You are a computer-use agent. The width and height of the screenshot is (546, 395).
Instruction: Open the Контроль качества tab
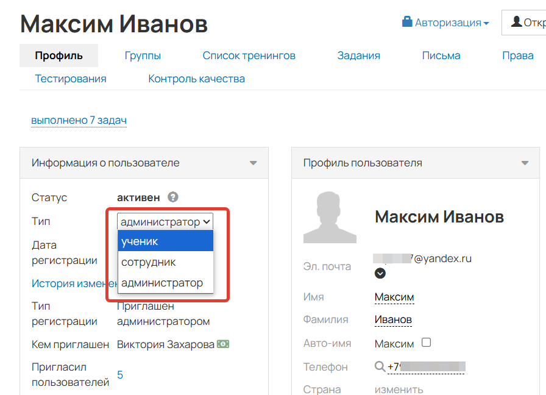(196, 79)
